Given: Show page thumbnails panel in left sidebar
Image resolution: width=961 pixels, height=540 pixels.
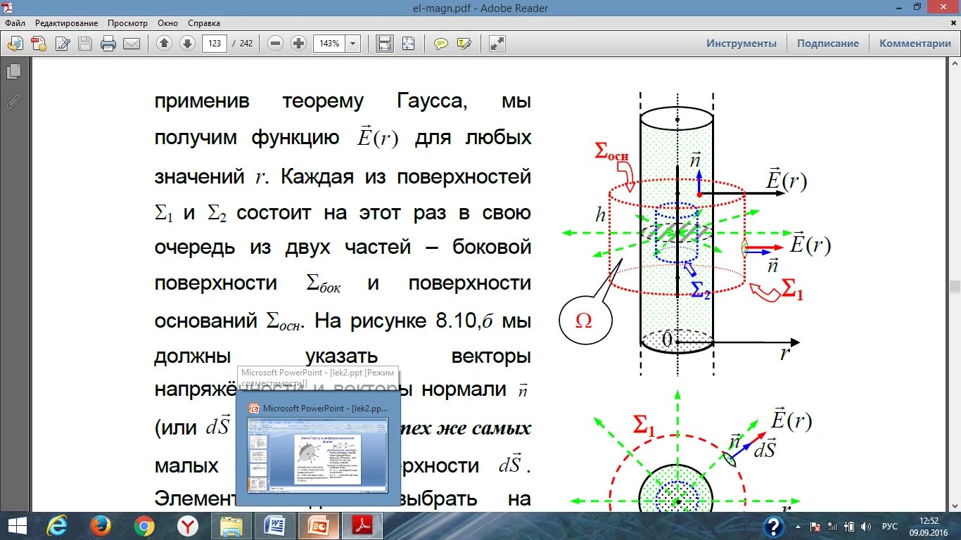Looking at the screenshot, I should pos(13,72).
